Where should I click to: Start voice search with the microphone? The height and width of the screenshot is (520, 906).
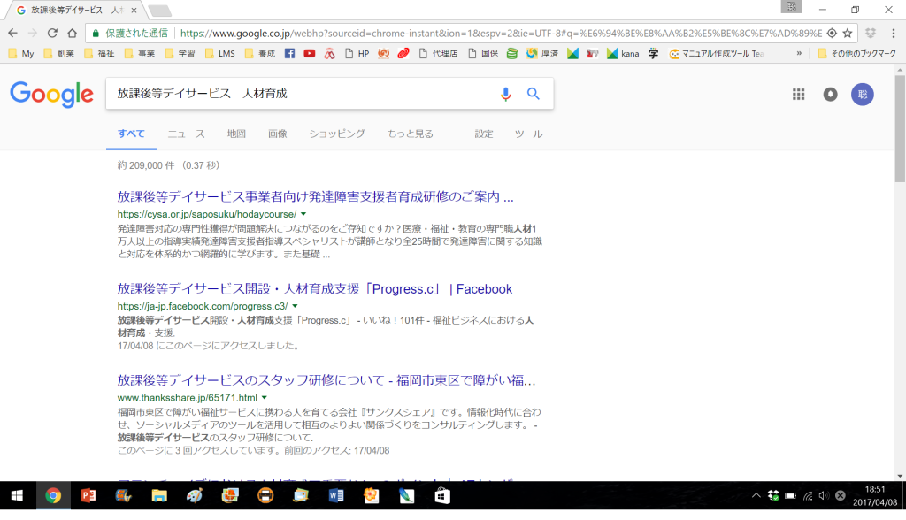click(505, 94)
